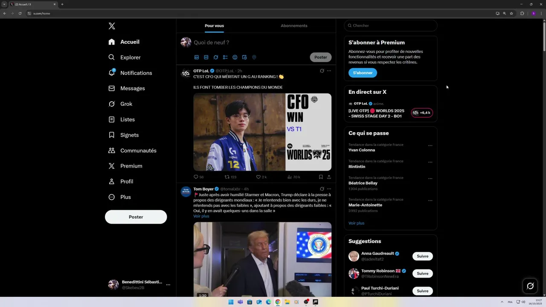Bookmark the OTP LoL post
This screenshot has height=307, width=546.
(321, 177)
